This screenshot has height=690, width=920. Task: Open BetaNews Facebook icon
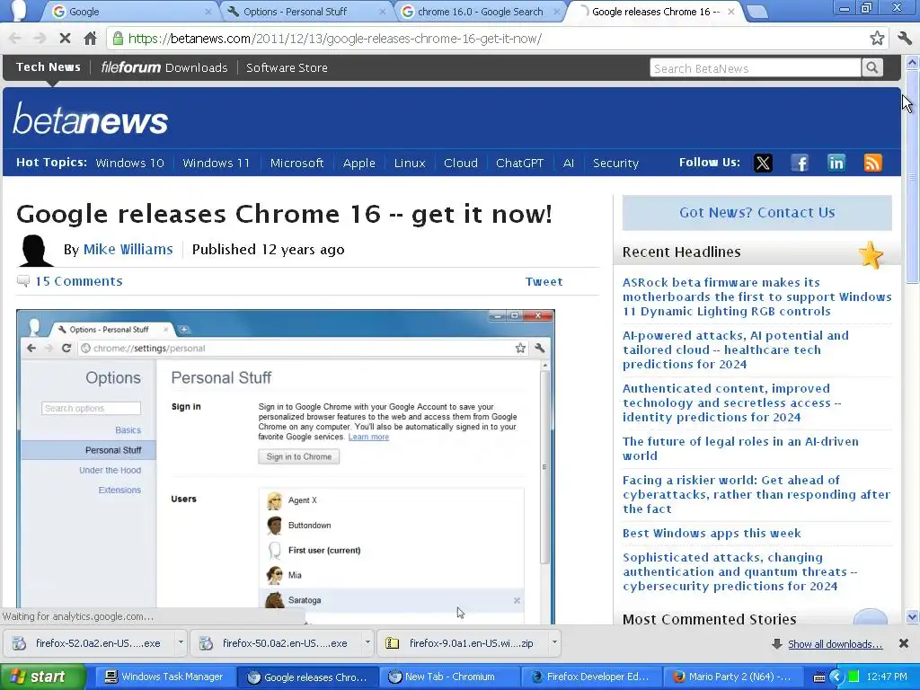pyautogui.click(x=799, y=163)
